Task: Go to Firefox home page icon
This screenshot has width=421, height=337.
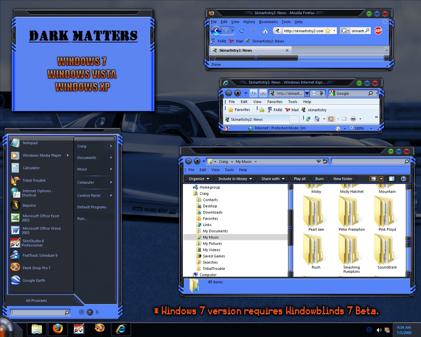Action: [x=265, y=31]
